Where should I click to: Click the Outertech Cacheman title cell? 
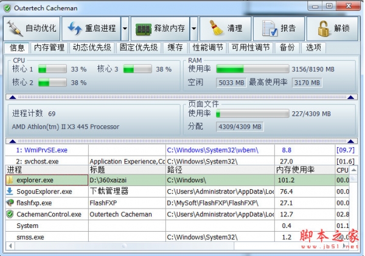[127, 214]
